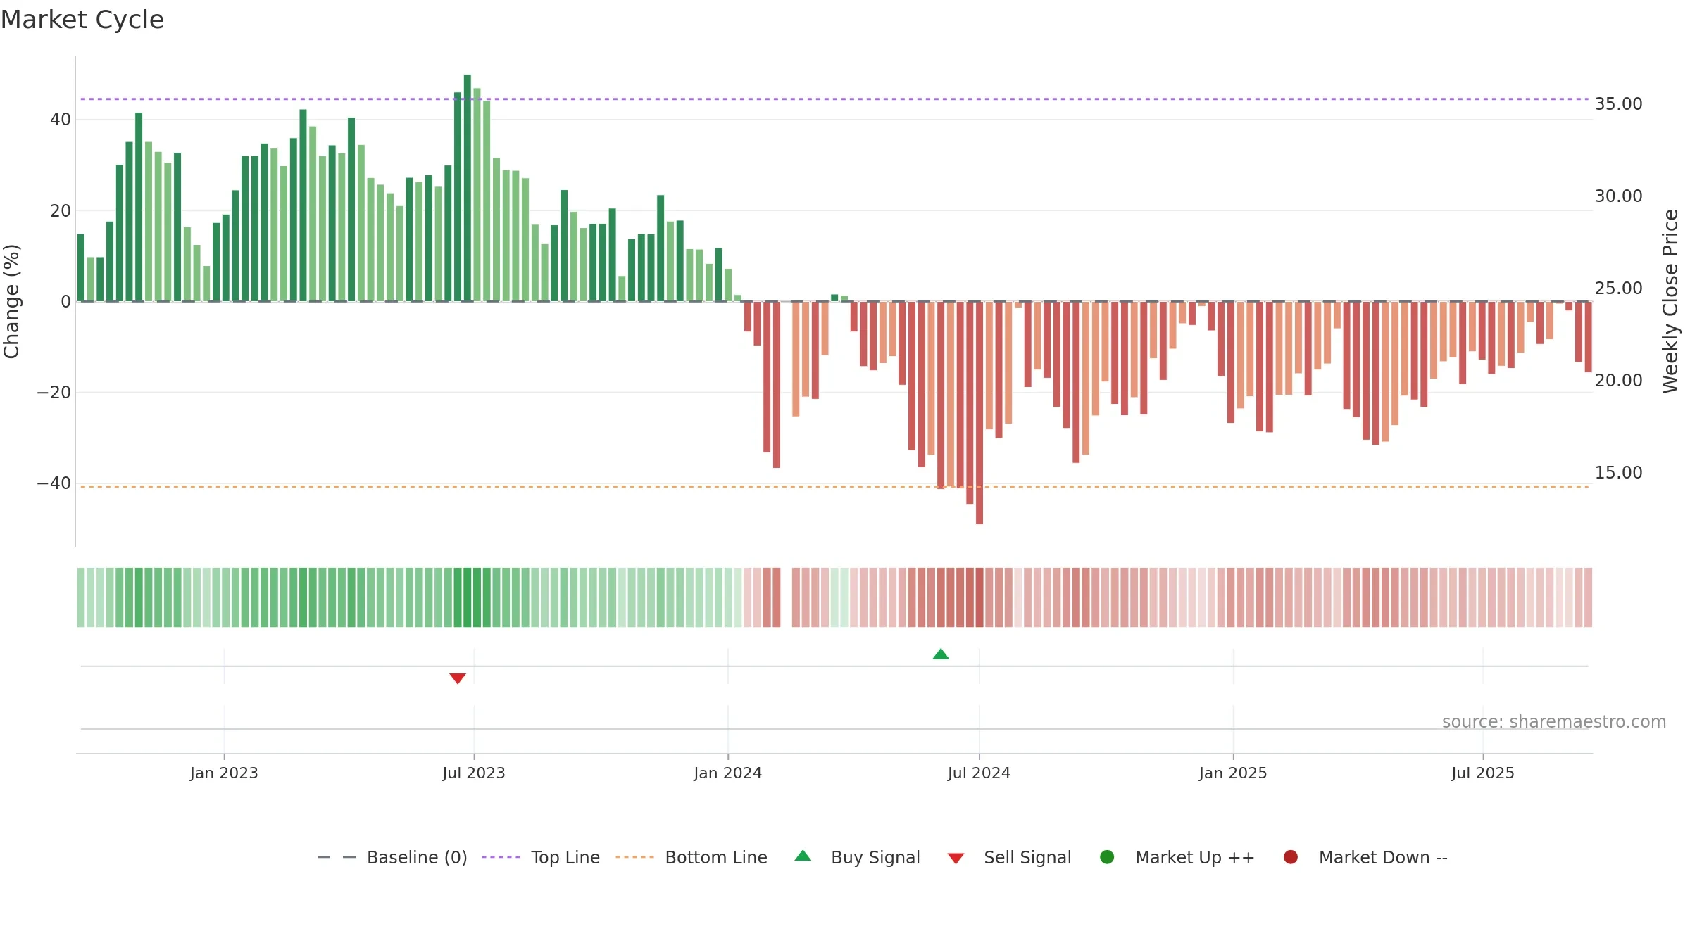Click the red Sell Signal legend triangle icon
This screenshot has height=950, width=1690.
956,859
